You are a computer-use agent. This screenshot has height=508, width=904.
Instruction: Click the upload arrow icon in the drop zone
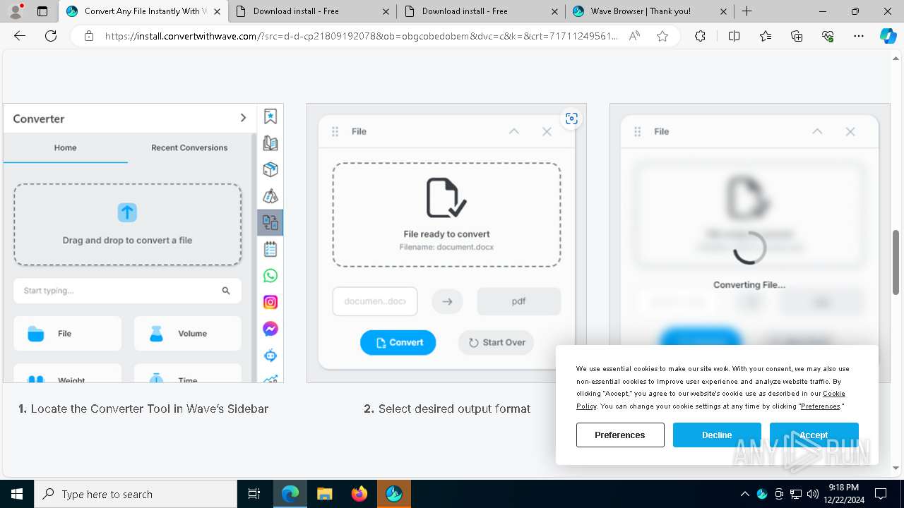pos(127,212)
